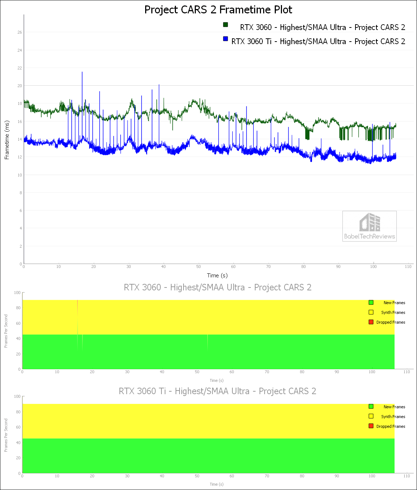
Task: Click the RTX 3060 Ti interval chart title
Action: click(x=218, y=391)
